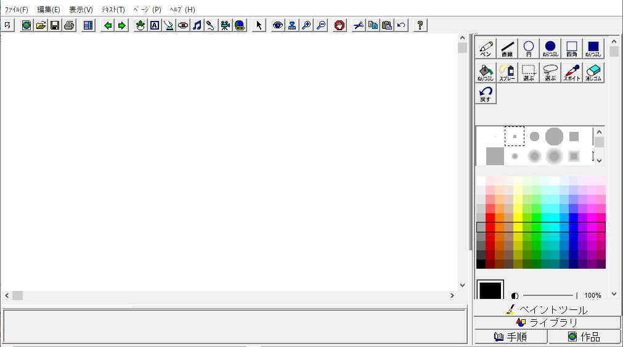Cut with the scissors icon
The width and height of the screenshot is (623, 347).
(359, 25)
